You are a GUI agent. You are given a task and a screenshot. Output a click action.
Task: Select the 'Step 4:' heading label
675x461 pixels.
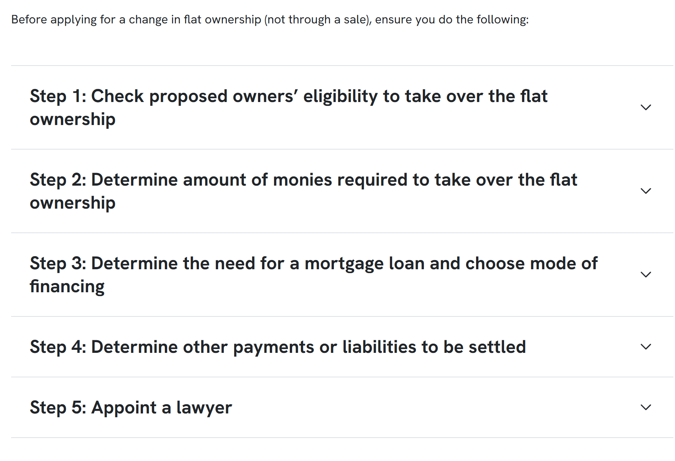pyautogui.click(x=58, y=347)
